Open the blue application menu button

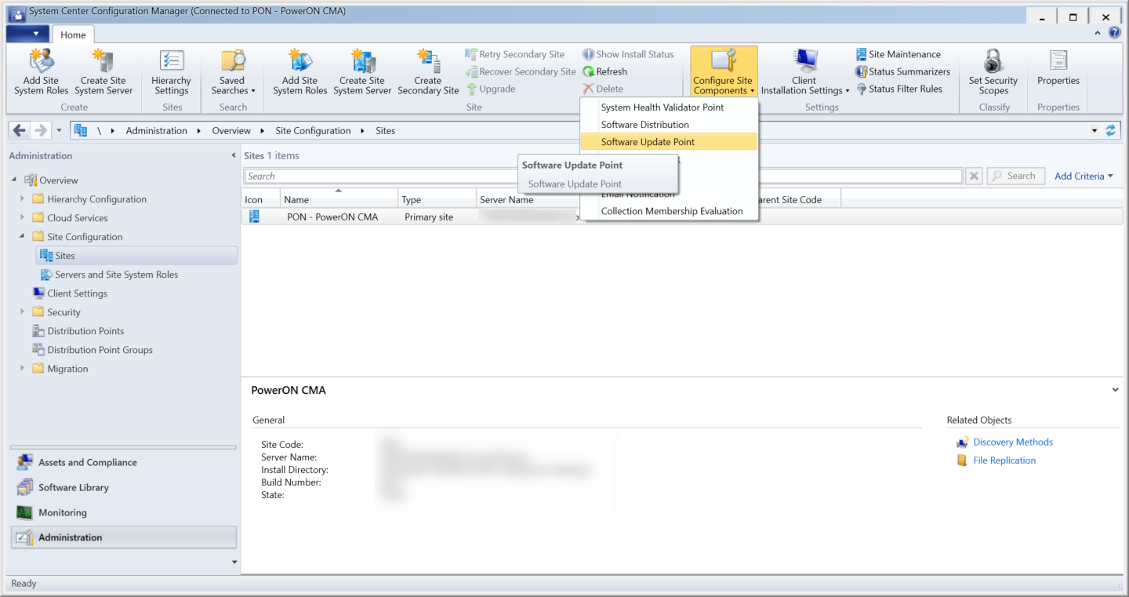pos(27,34)
